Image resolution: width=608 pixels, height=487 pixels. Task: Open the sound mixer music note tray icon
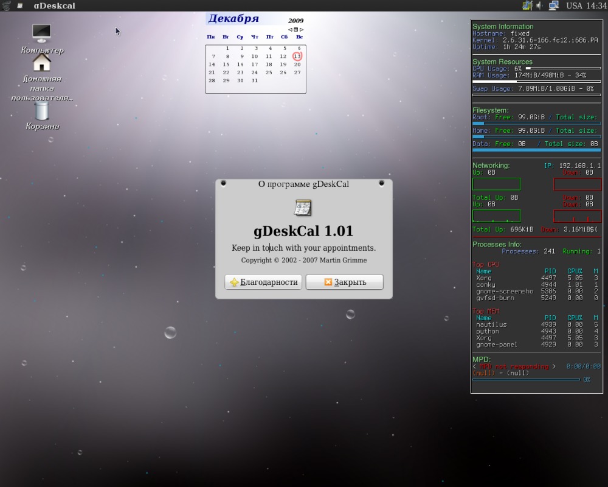click(x=527, y=5)
